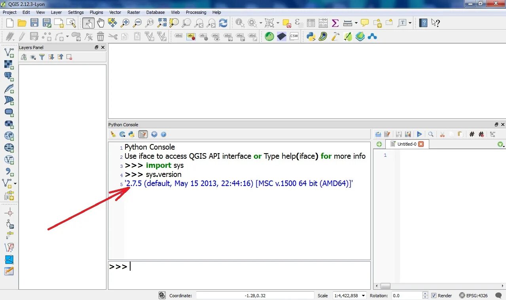Expand new layer dropdown in side toolbar
The width and height of the screenshot is (506, 300).
pyautogui.click(x=15, y=183)
